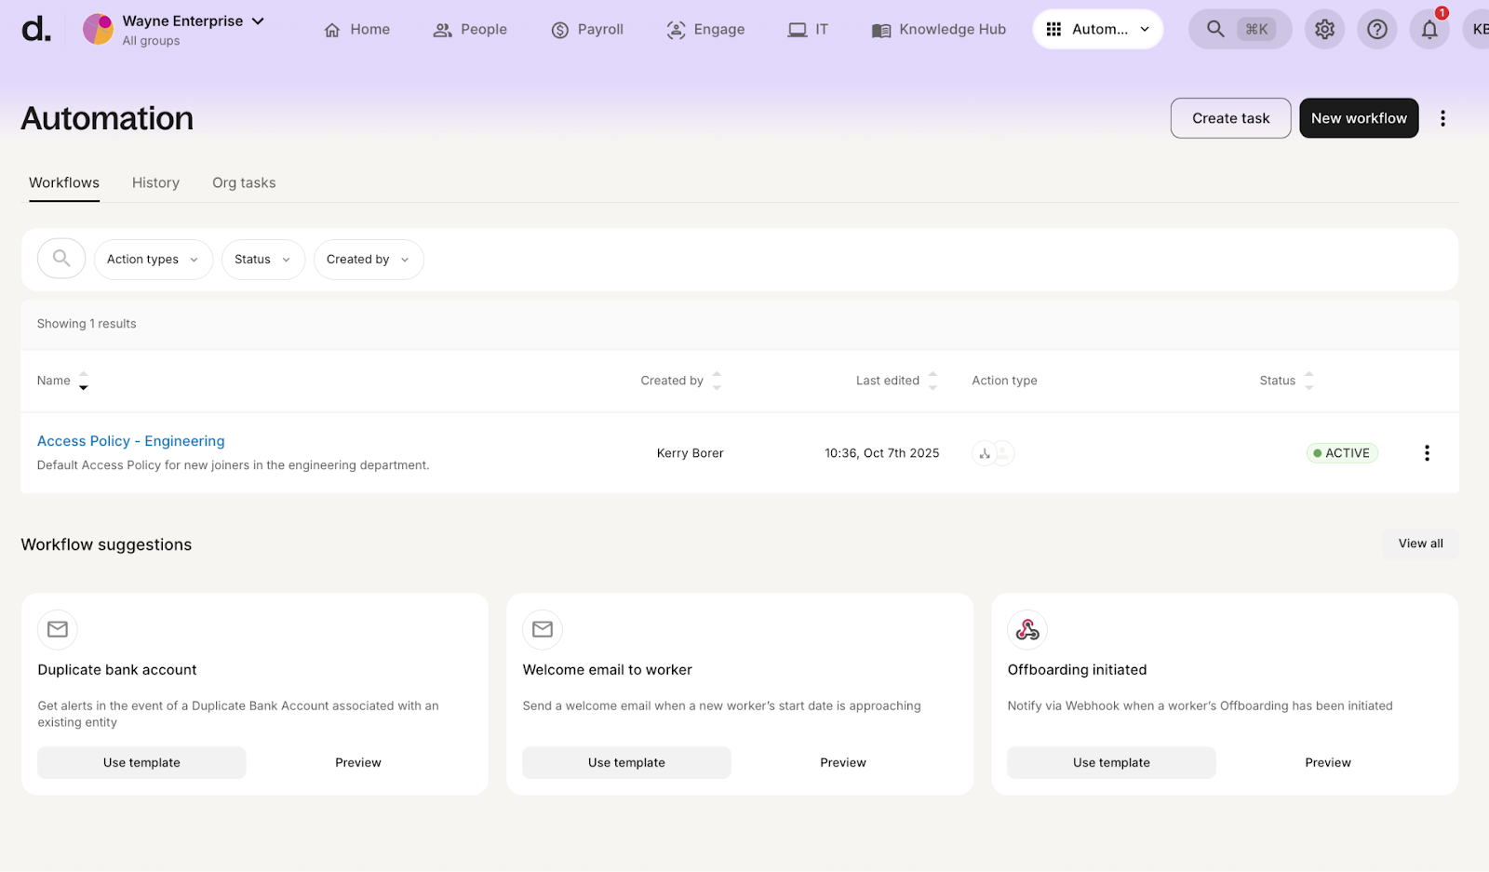Screen dimensions: 1489x872
Task: Open the Access Policy - Engineering link
Action: click(x=131, y=441)
